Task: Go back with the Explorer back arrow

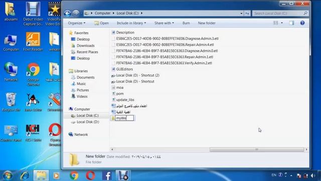Action: pos(67,14)
